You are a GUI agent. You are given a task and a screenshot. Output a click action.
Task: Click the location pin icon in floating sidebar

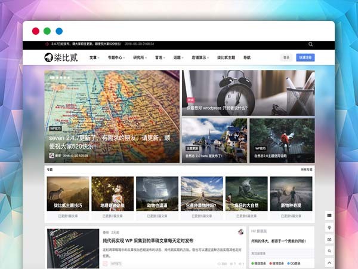click(329, 227)
